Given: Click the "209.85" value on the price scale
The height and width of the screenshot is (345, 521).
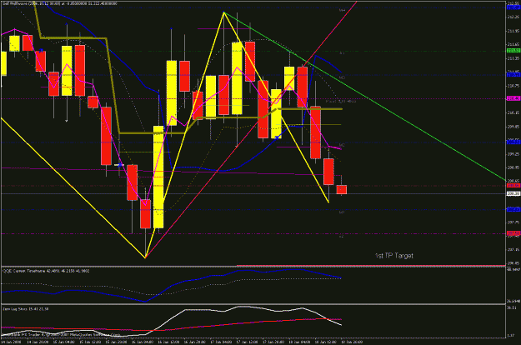Looking at the screenshot, I should click(513, 127).
